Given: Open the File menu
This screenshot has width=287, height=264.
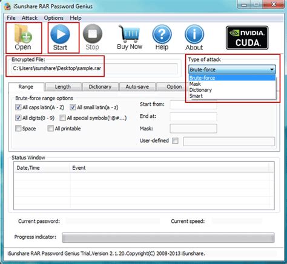Looking at the screenshot, I should pyautogui.click(x=11, y=18).
